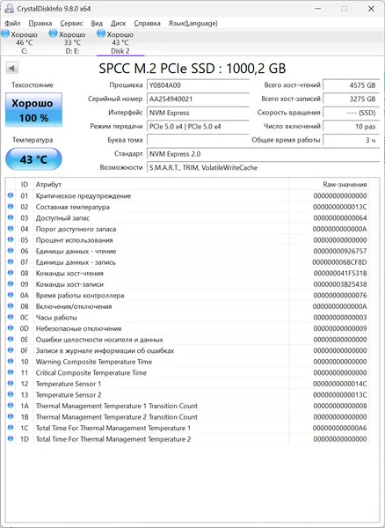
Task: Click the raw value 0000003B25438
Action: point(340,284)
